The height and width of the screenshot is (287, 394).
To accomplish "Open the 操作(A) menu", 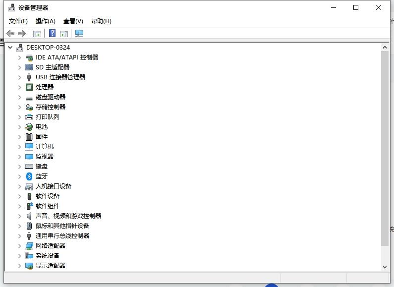I will [45, 21].
